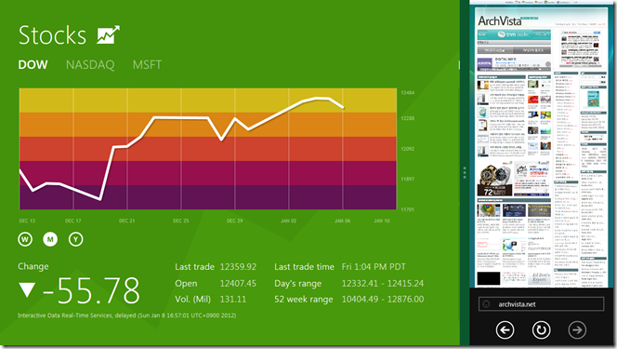Image resolution: width=617 pixels, height=349 pixels.
Task: Click the watches advertisement image in browser
Action: tap(494, 180)
